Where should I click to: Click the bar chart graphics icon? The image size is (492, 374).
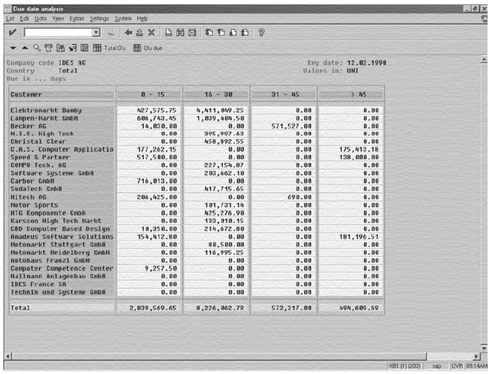(x=60, y=48)
